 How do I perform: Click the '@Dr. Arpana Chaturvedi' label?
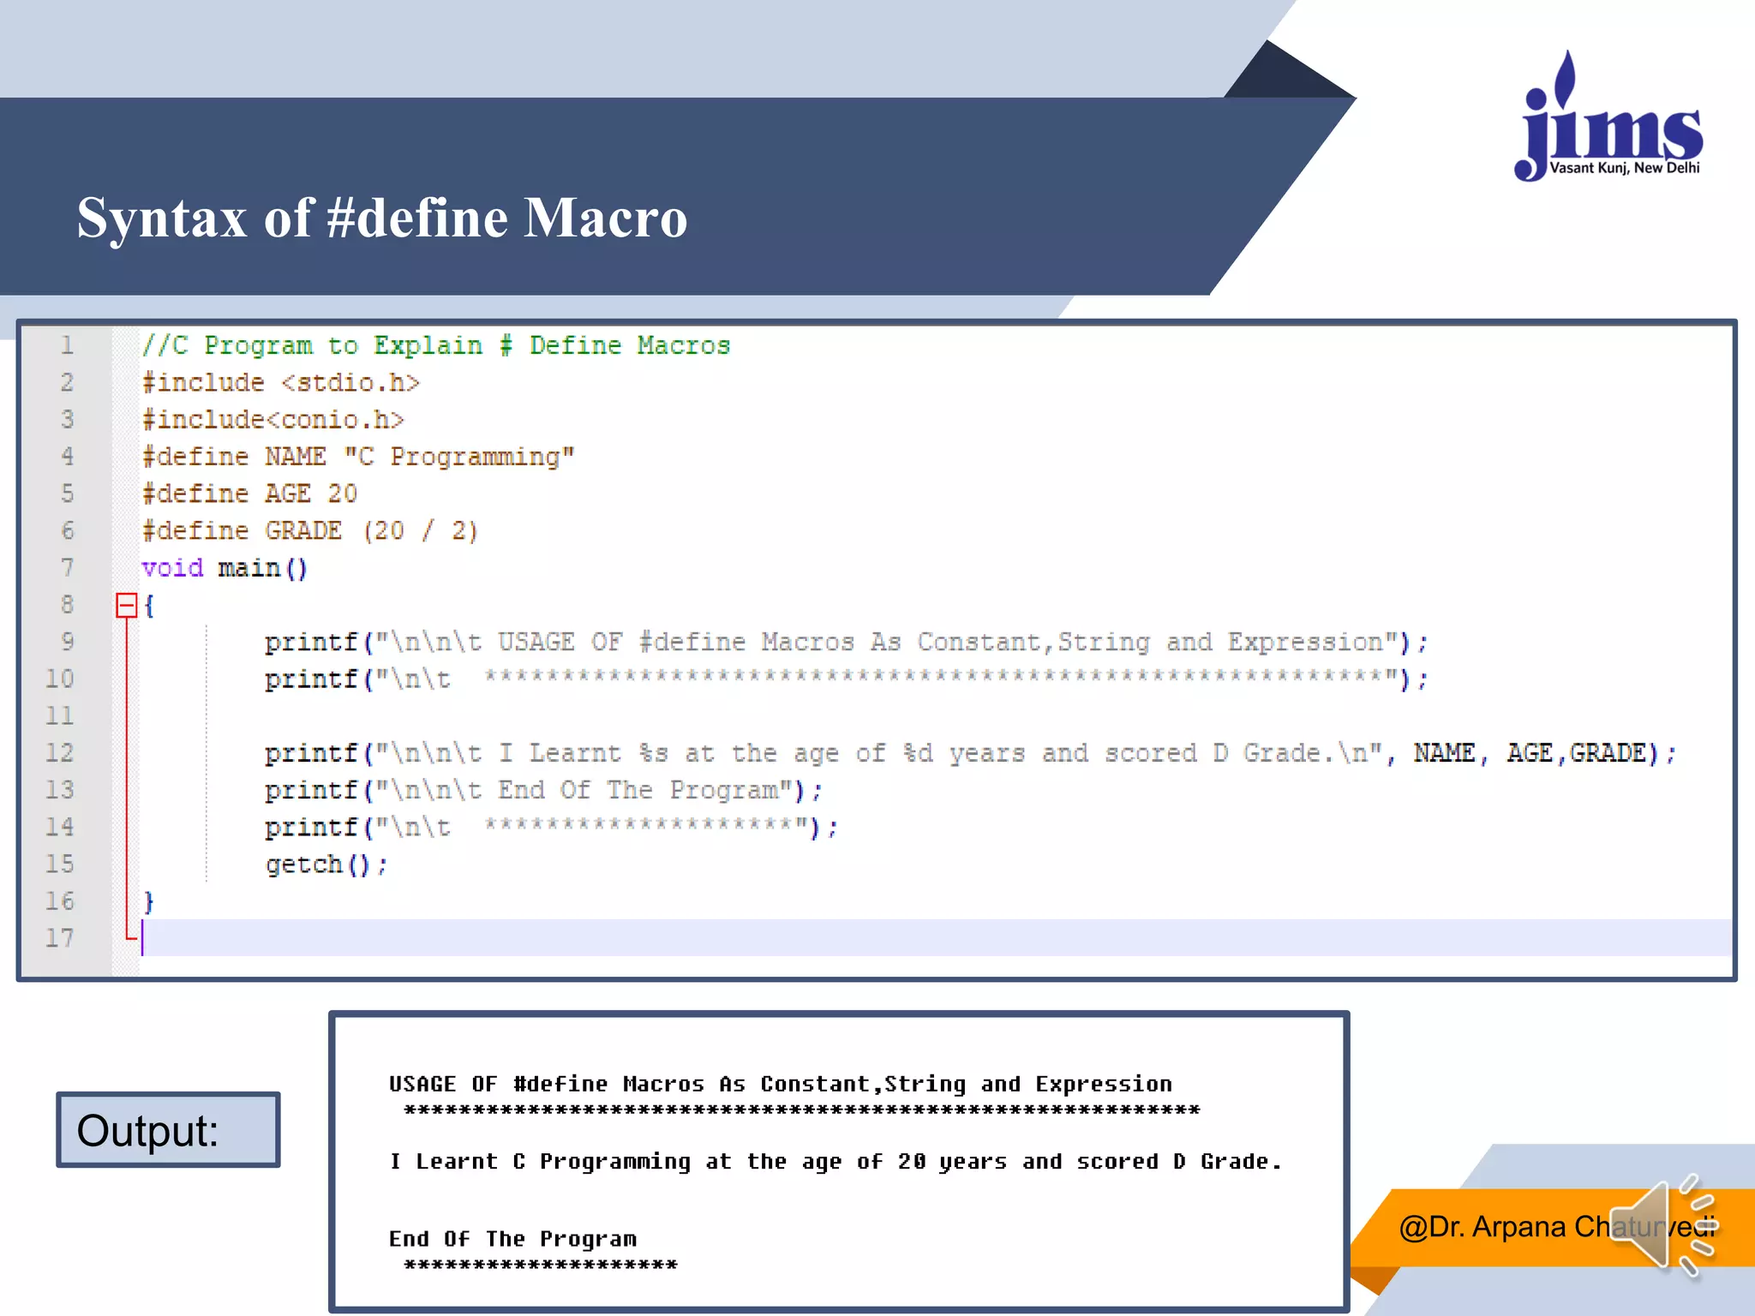(1557, 1227)
